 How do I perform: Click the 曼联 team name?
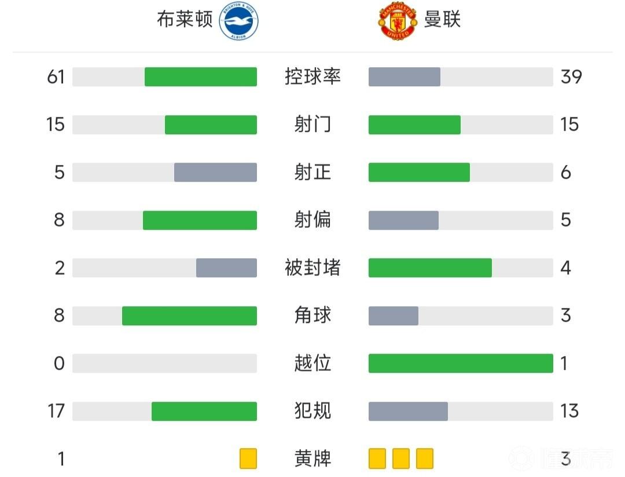[443, 20]
